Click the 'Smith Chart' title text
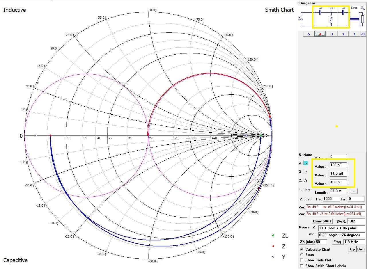 click(x=279, y=10)
